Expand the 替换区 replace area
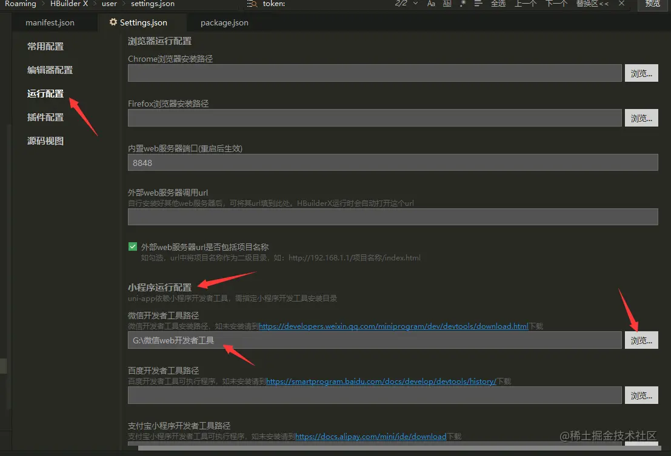 tap(592, 4)
